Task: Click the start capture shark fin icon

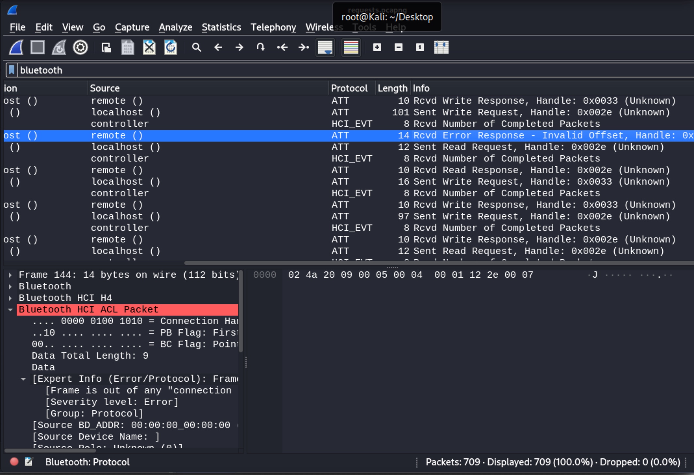Action: point(16,47)
